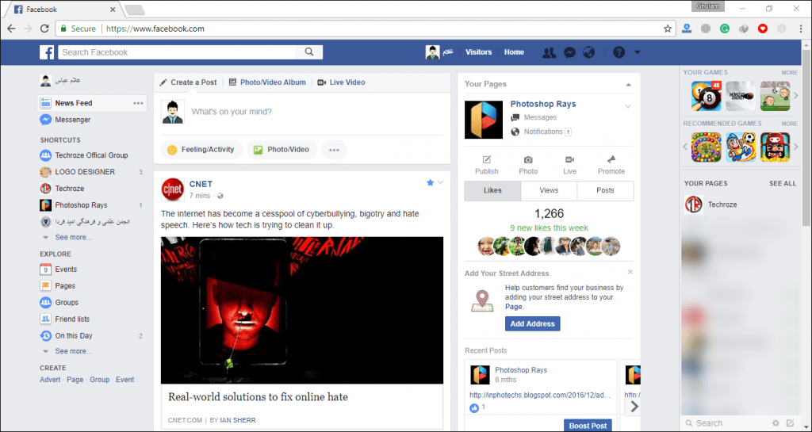Dismiss the Add Your Street Address card
The height and width of the screenshot is (432, 812).
[x=630, y=272]
